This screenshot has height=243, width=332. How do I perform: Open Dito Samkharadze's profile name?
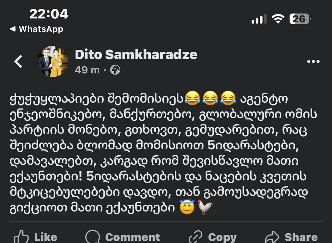136,55
